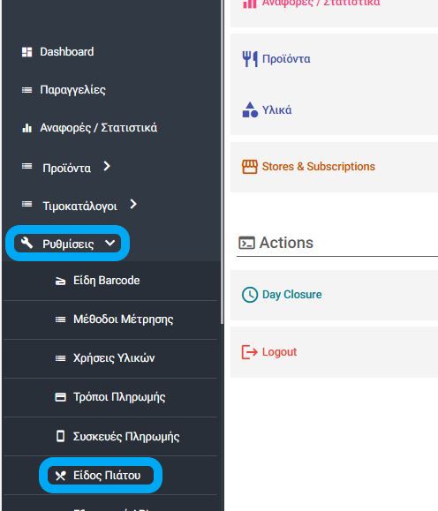Open Χρήσεις Υλικών settings entry

coord(114,358)
